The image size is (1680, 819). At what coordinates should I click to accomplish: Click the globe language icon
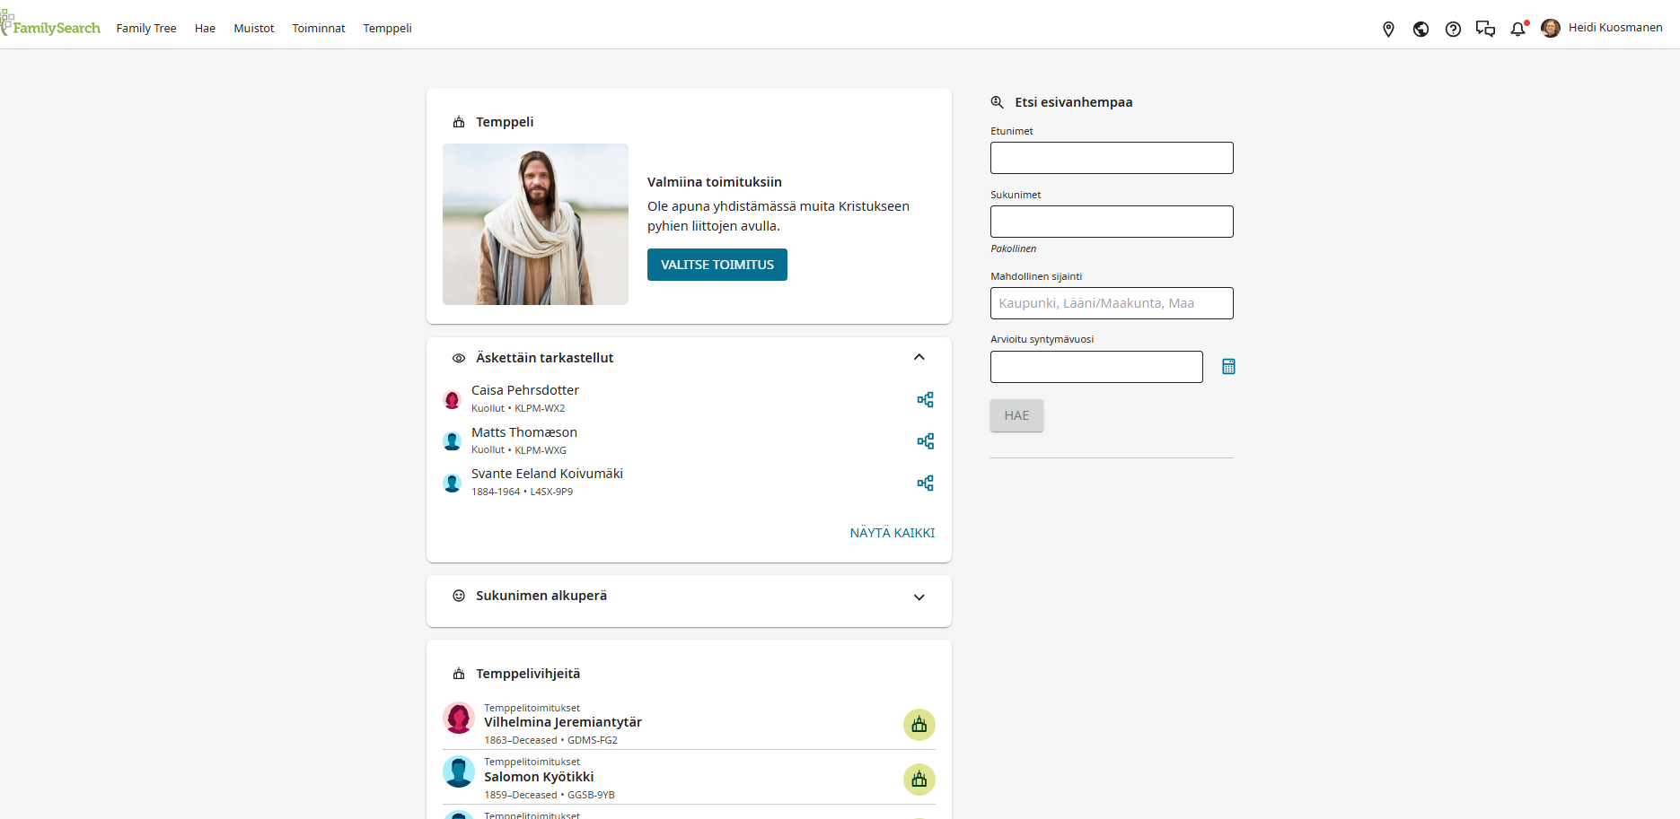(x=1421, y=29)
